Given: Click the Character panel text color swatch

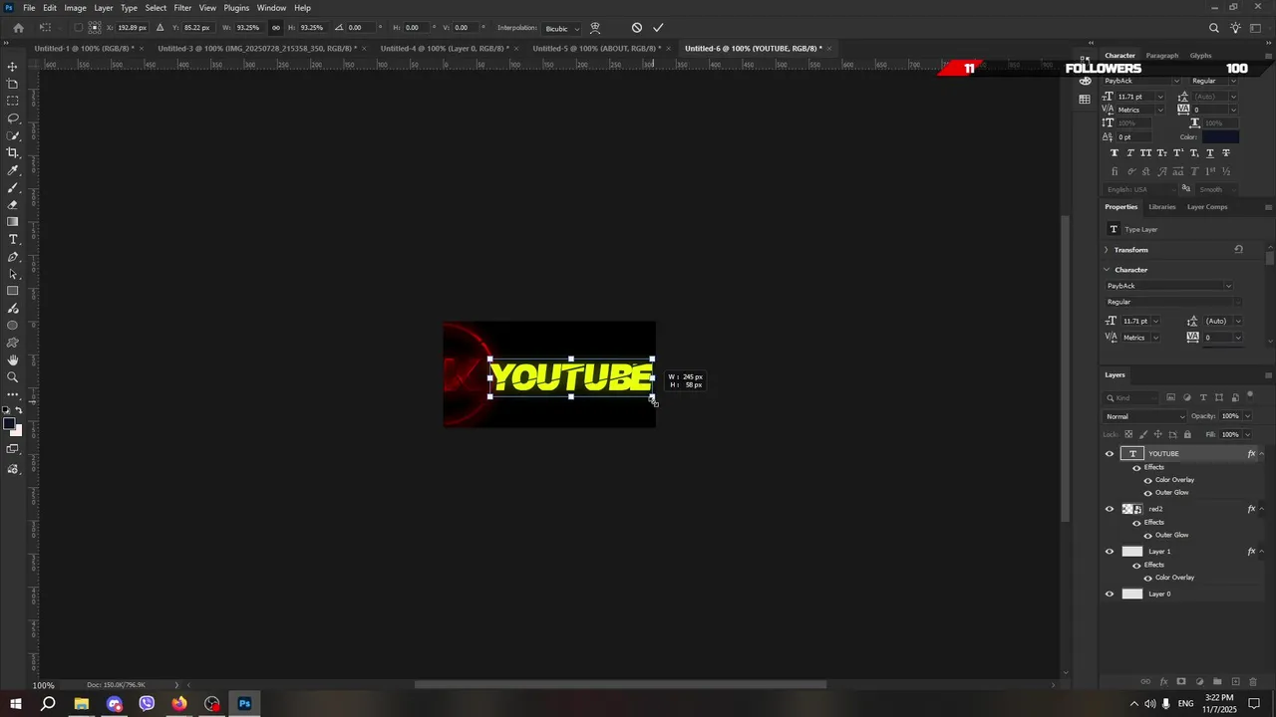Looking at the screenshot, I should coord(1220,136).
